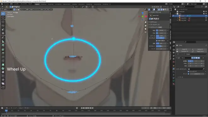Toggle the Merge checkbox in Mirror modifier
Viewport: 208px width, 117px height.
tap(188, 74)
